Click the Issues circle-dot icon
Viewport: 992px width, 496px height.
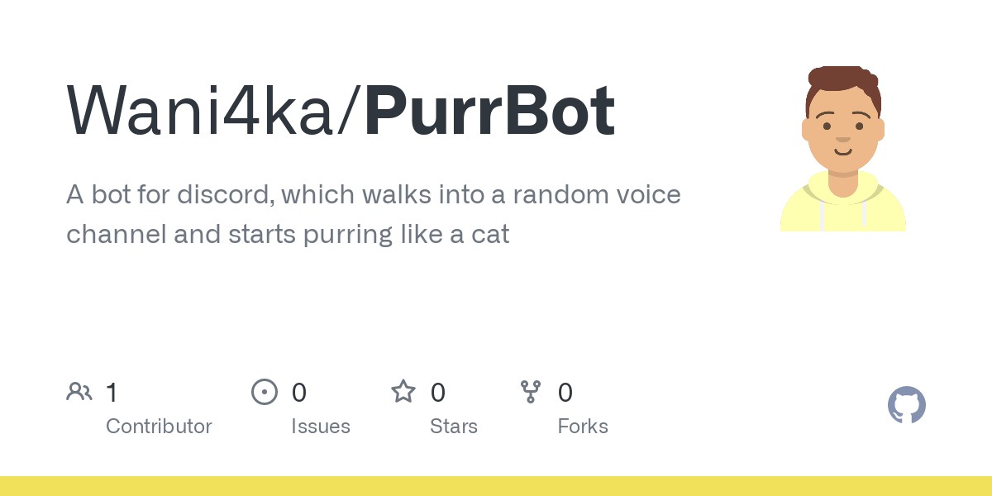coord(265,392)
